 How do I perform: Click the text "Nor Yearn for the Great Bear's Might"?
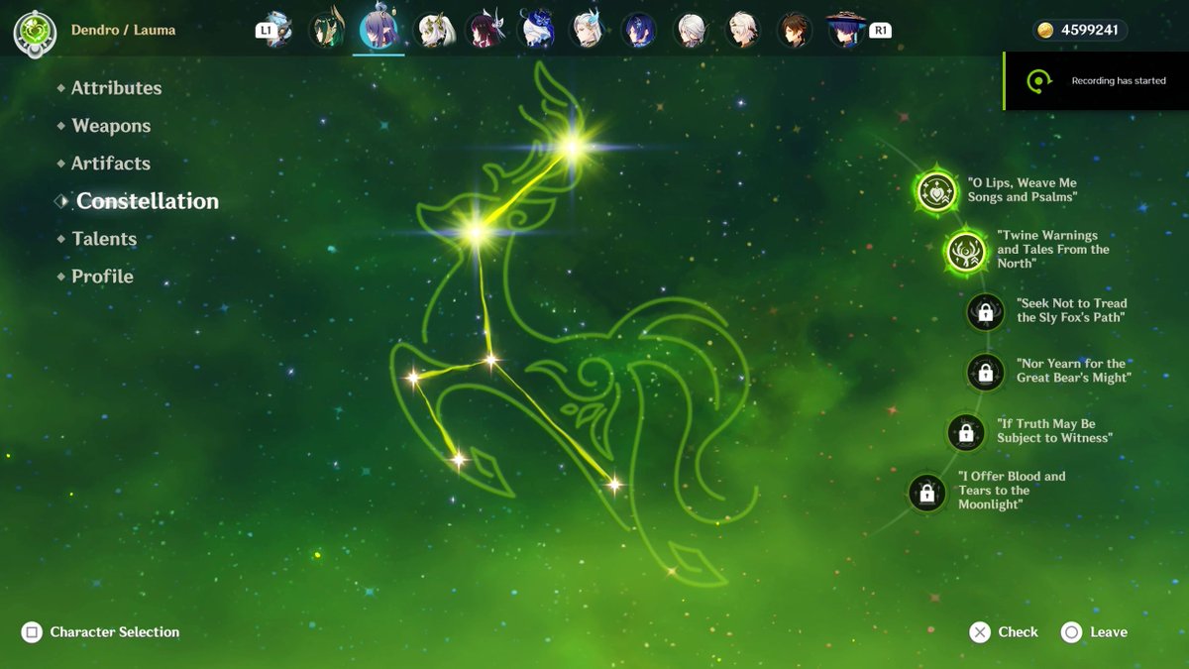pos(1074,371)
